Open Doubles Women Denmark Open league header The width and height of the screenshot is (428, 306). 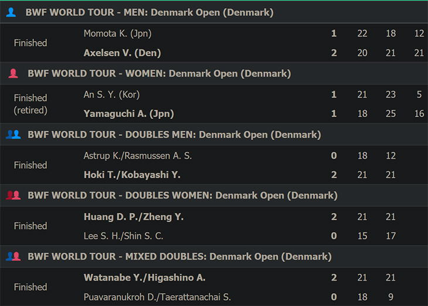point(182,196)
